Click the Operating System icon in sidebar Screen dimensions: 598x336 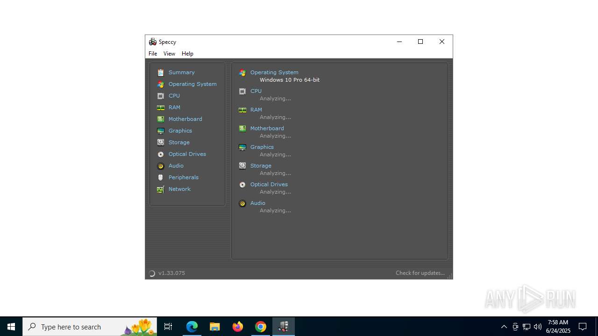pyautogui.click(x=161, y=84)
